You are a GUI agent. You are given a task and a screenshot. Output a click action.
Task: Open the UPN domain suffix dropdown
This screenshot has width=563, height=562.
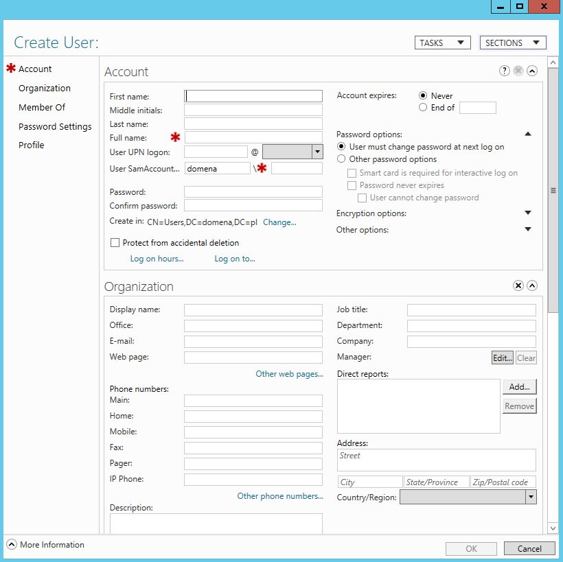(317, 152)
